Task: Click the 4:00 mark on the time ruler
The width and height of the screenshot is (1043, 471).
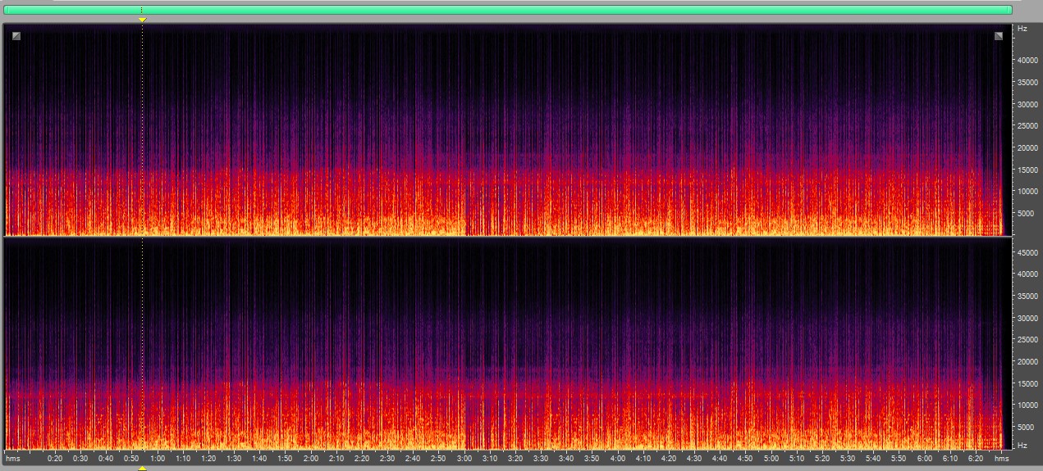Action: coord(618,459)
